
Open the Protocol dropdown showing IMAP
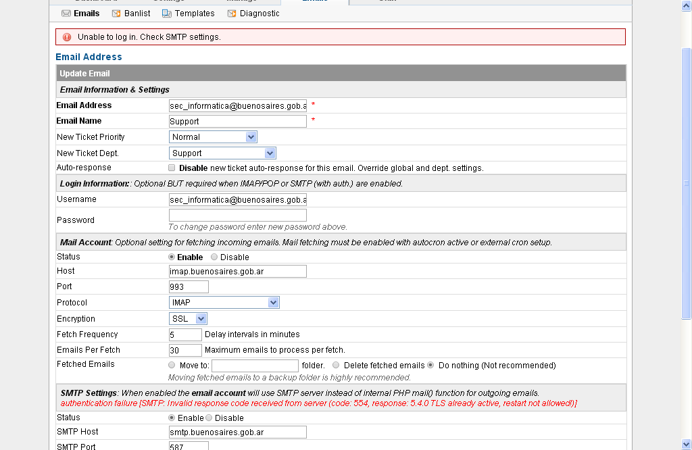point(224,302)
